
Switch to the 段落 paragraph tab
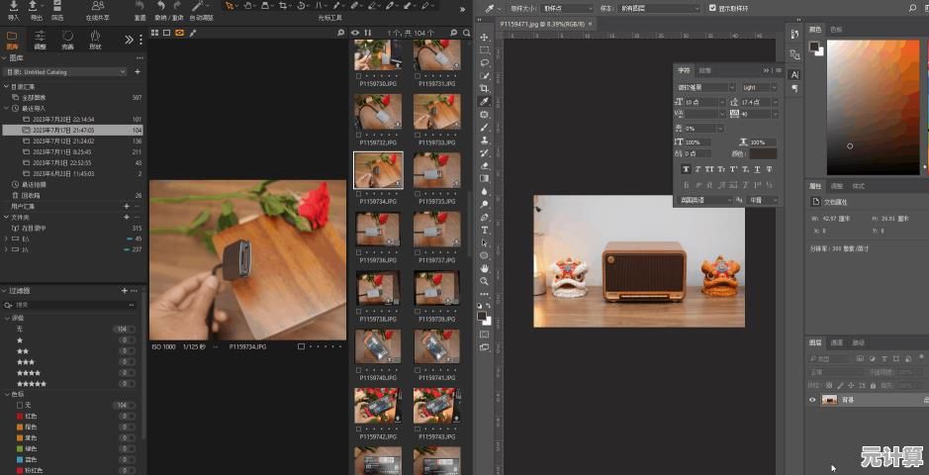[704, 70]
